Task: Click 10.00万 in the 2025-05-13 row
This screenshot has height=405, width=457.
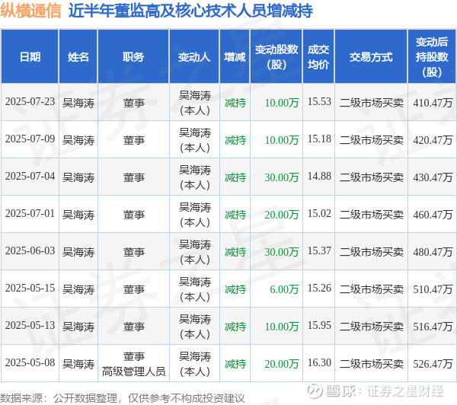Action: pyautogui.click(x=282, y=327)
